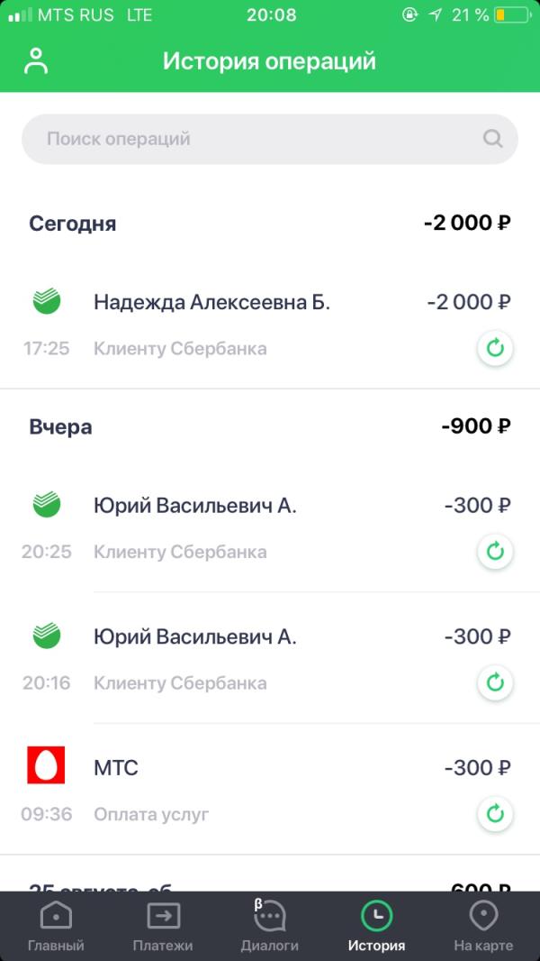Tap the Вчера section total -900 ₽
Image resolution: width=540 pixels, height=961 pixels.
pos(476,426)
